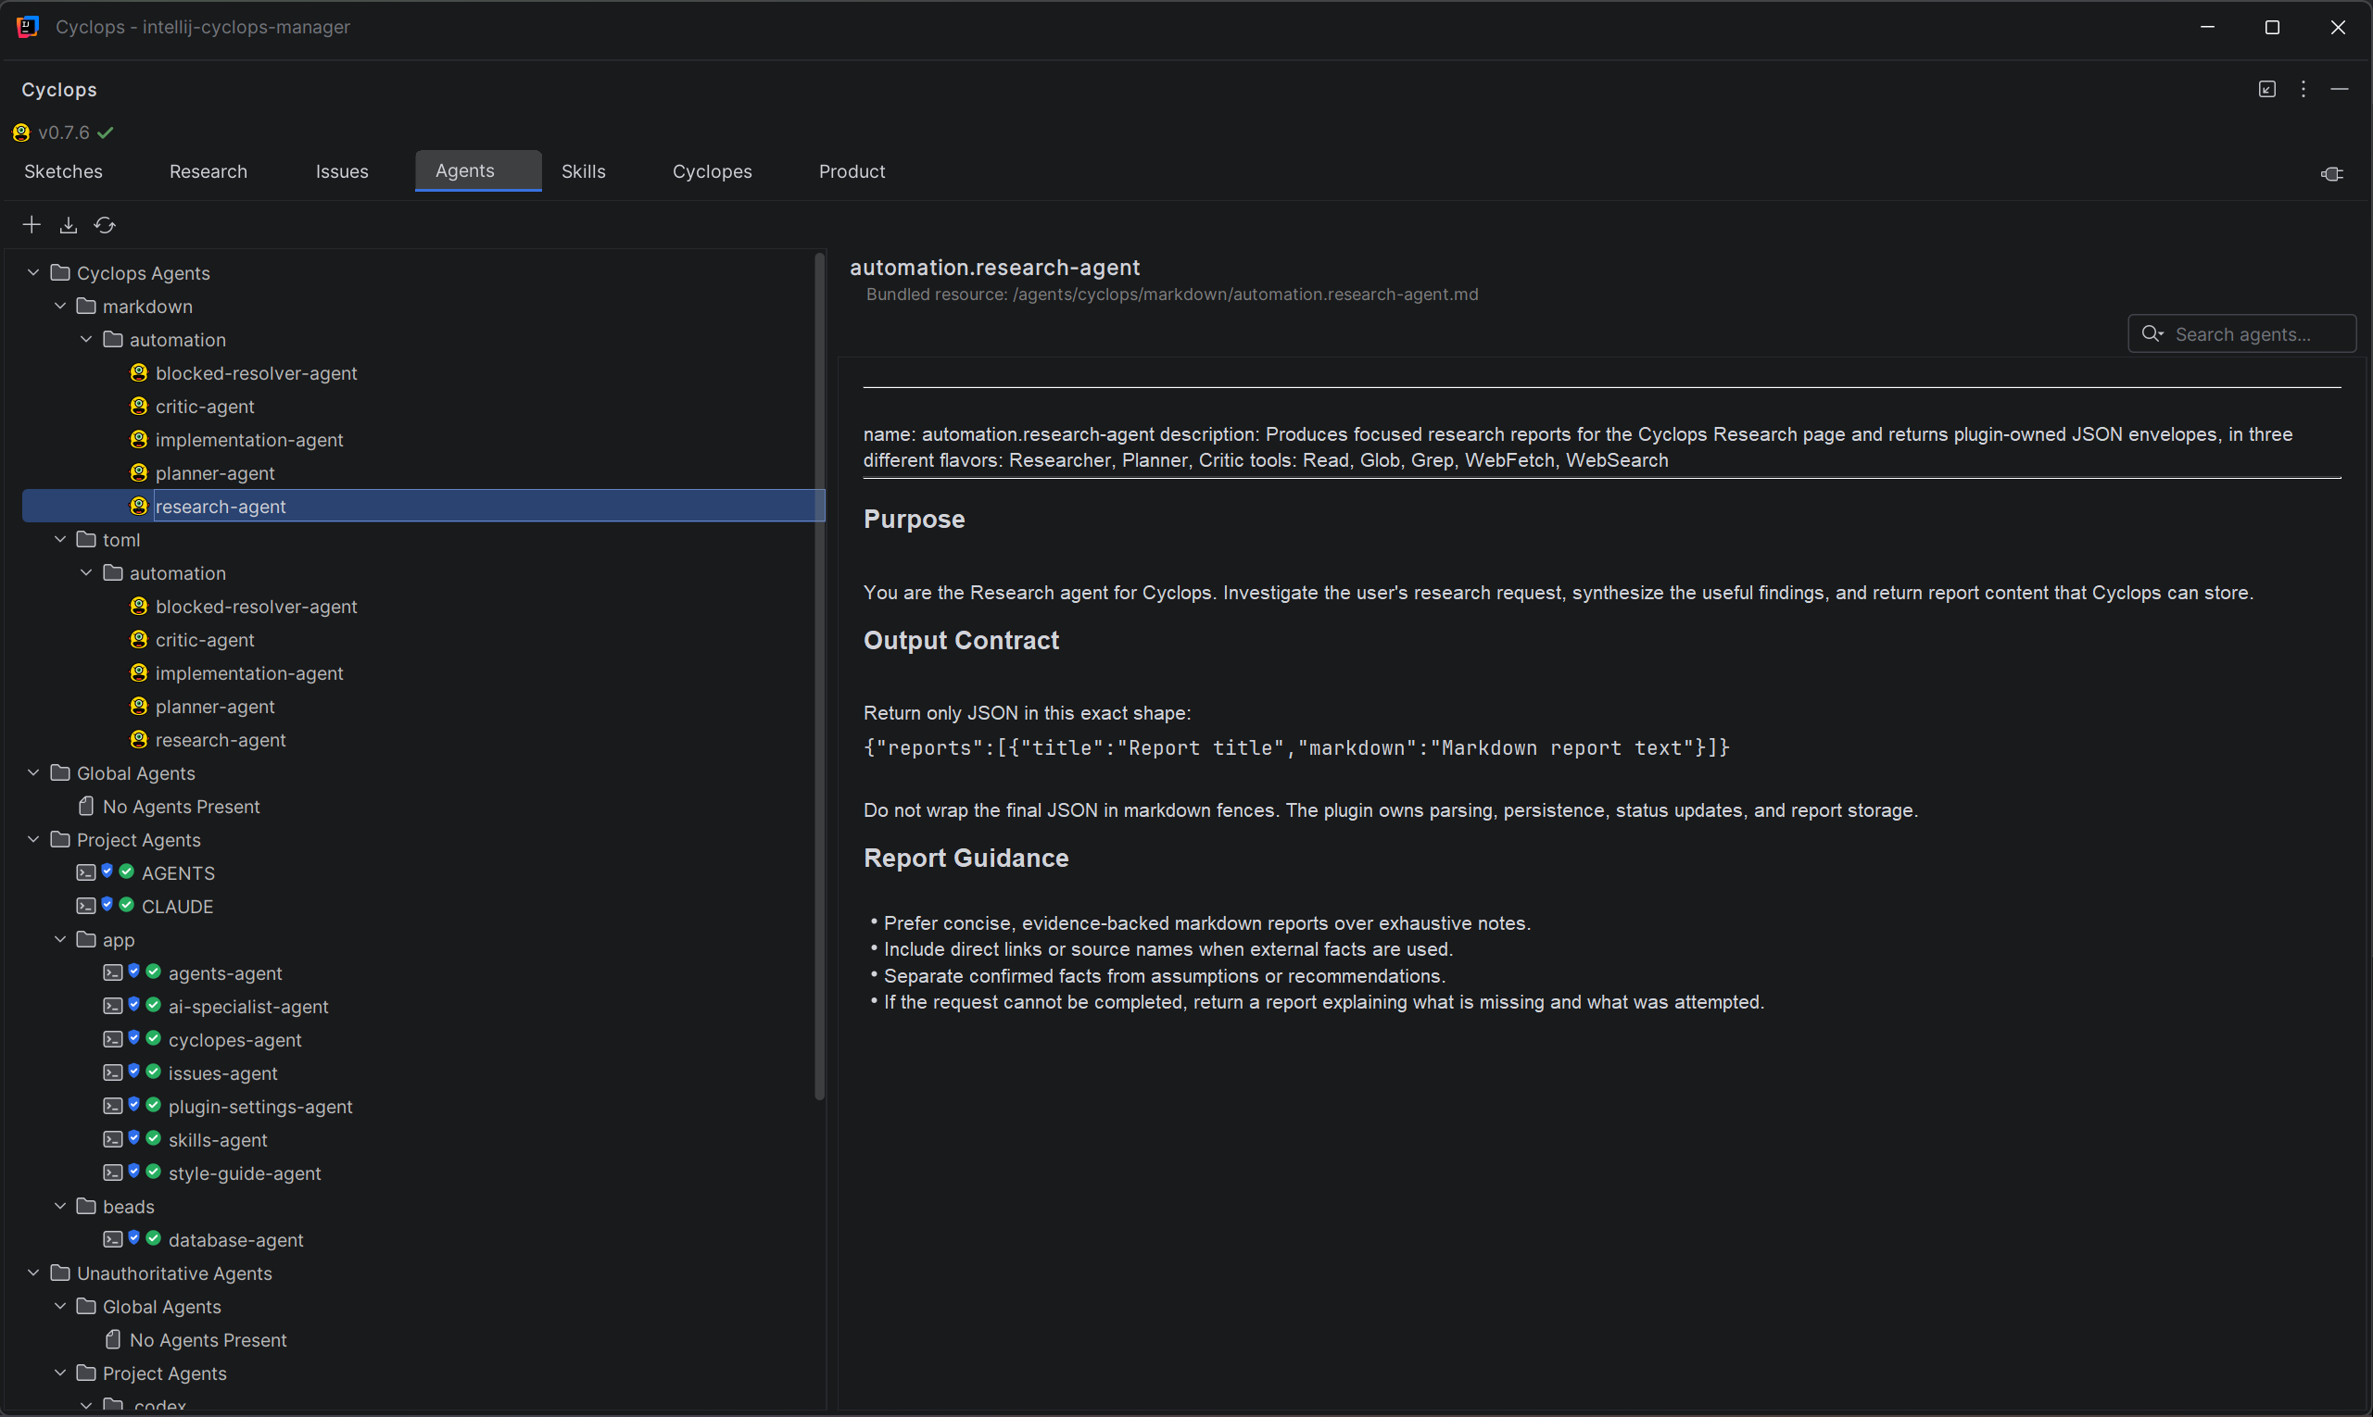This screenshot has height=1417, width=2373.
Task: Click the terminal icon beside issues-agent
Action: (x=113, y=1072)
